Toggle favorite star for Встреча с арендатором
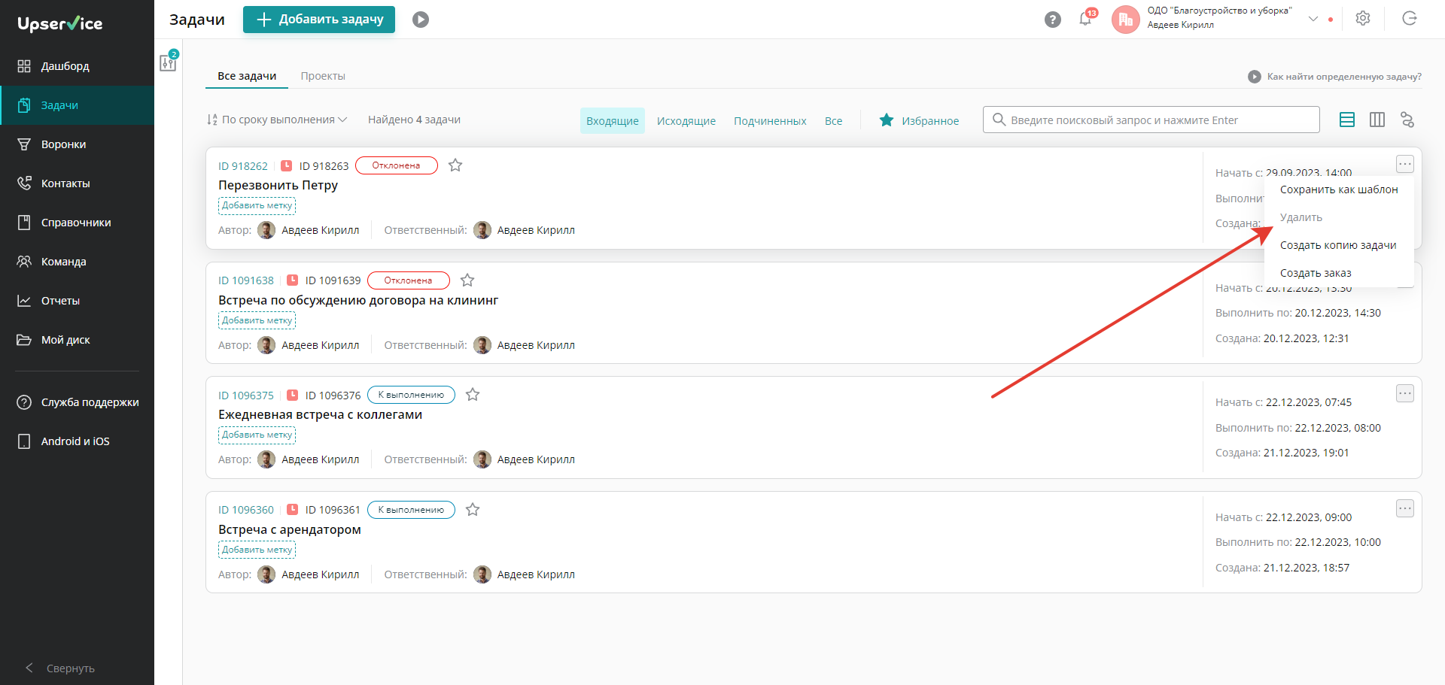 click(x=473, y=510)
